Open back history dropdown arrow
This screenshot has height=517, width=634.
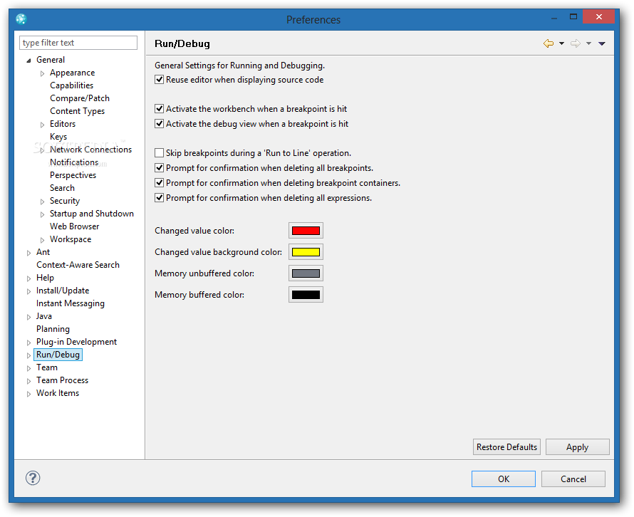pyautogui.click(x=561, y=43)
